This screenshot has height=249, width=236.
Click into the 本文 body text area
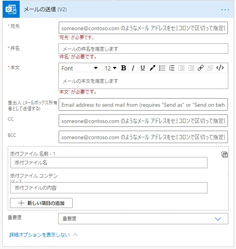(143, 81)
